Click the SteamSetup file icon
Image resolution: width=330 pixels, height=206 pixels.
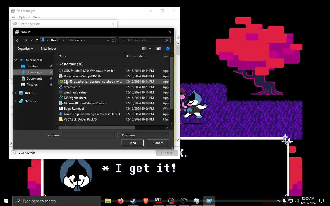click(61, 87)
